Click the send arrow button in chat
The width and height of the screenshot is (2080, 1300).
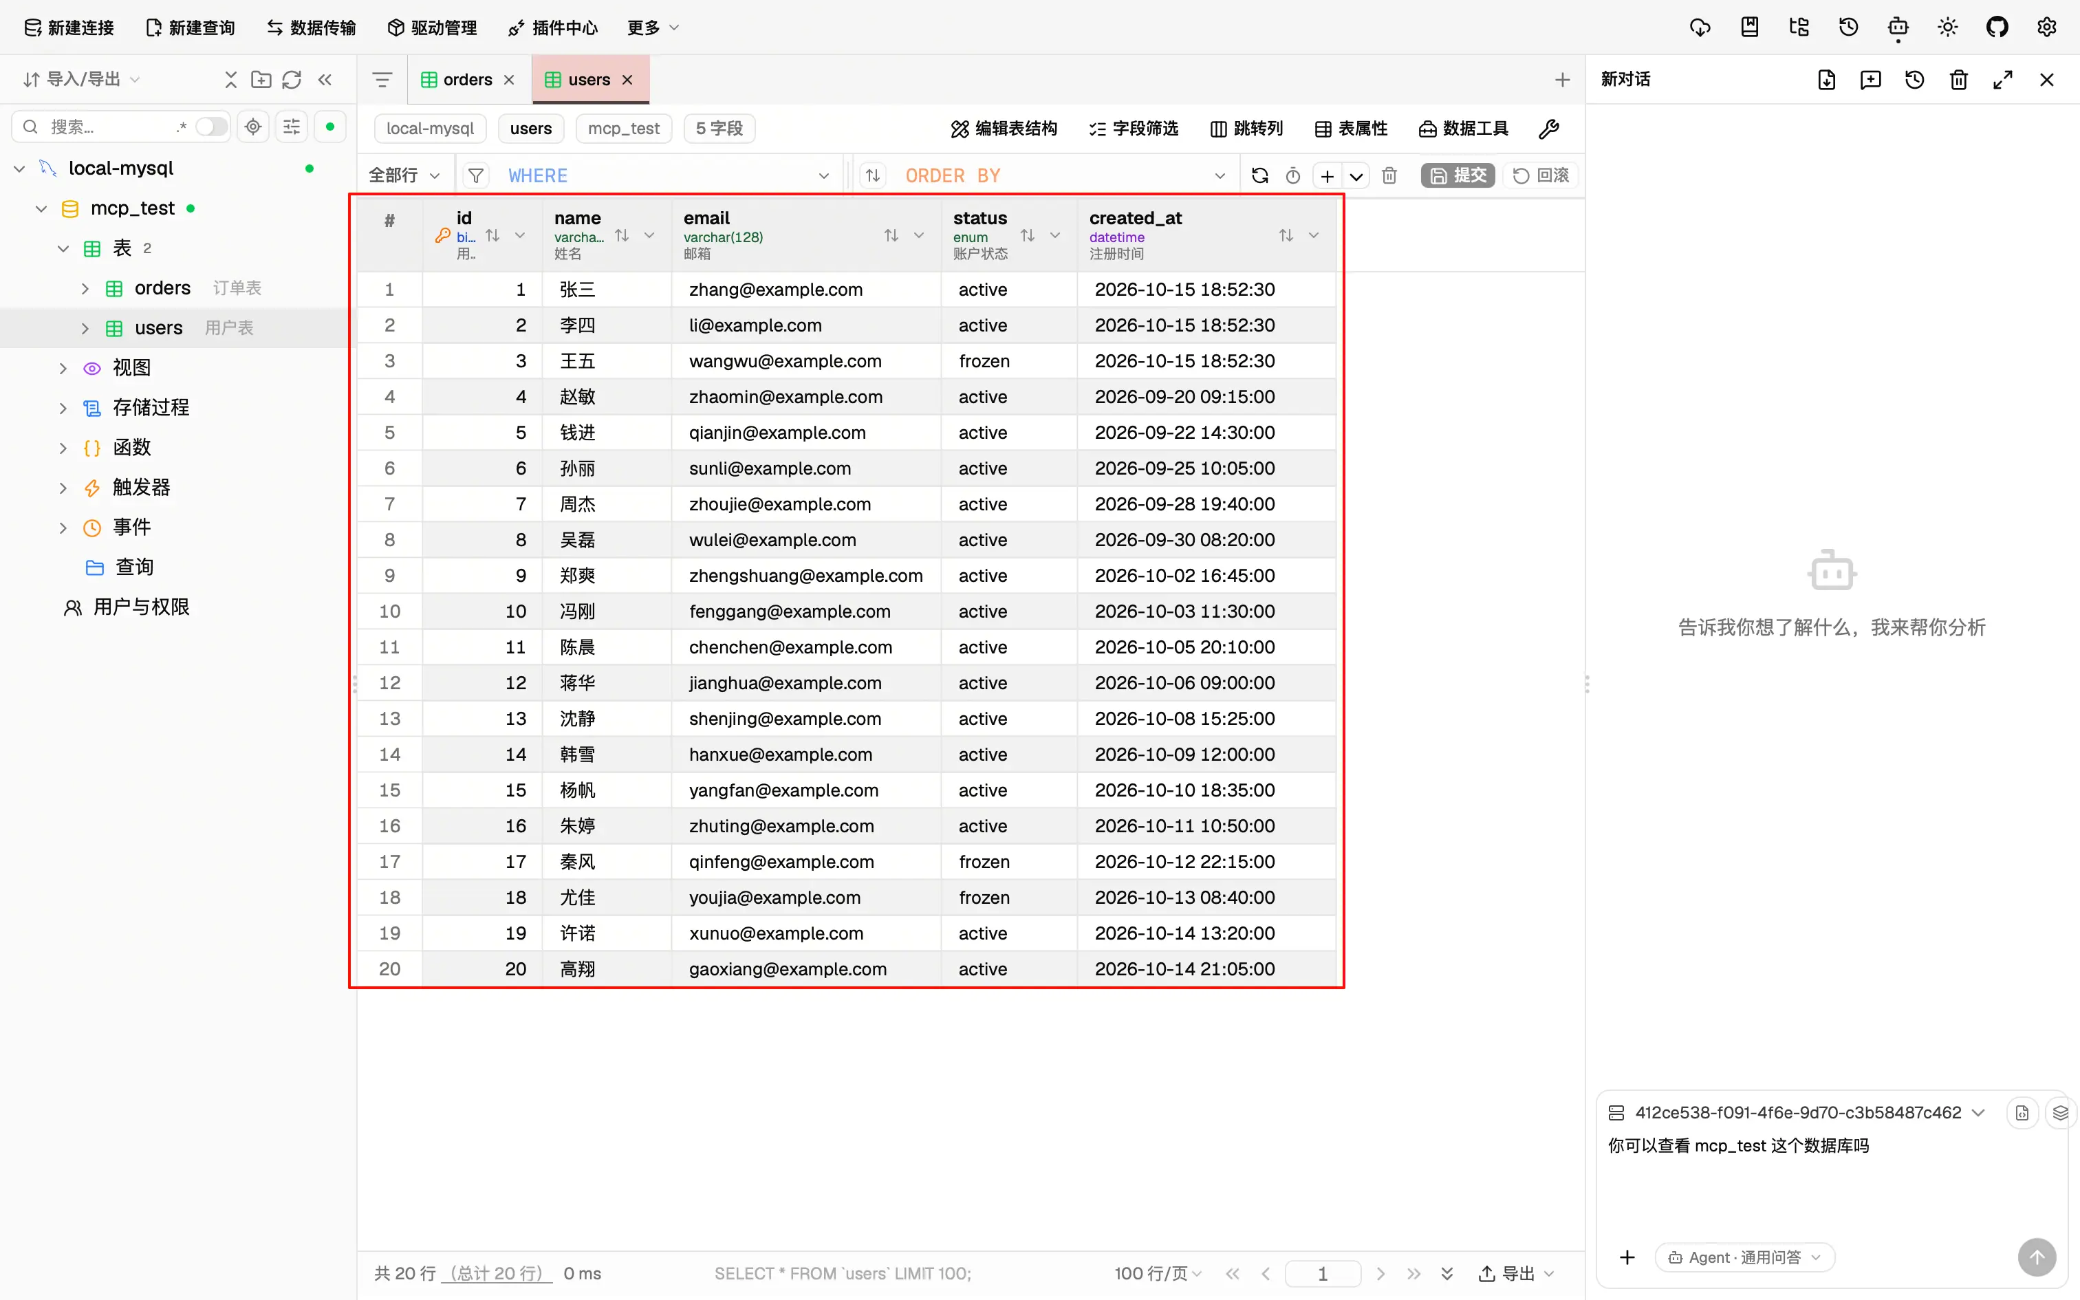(x=2037, y=1257)
